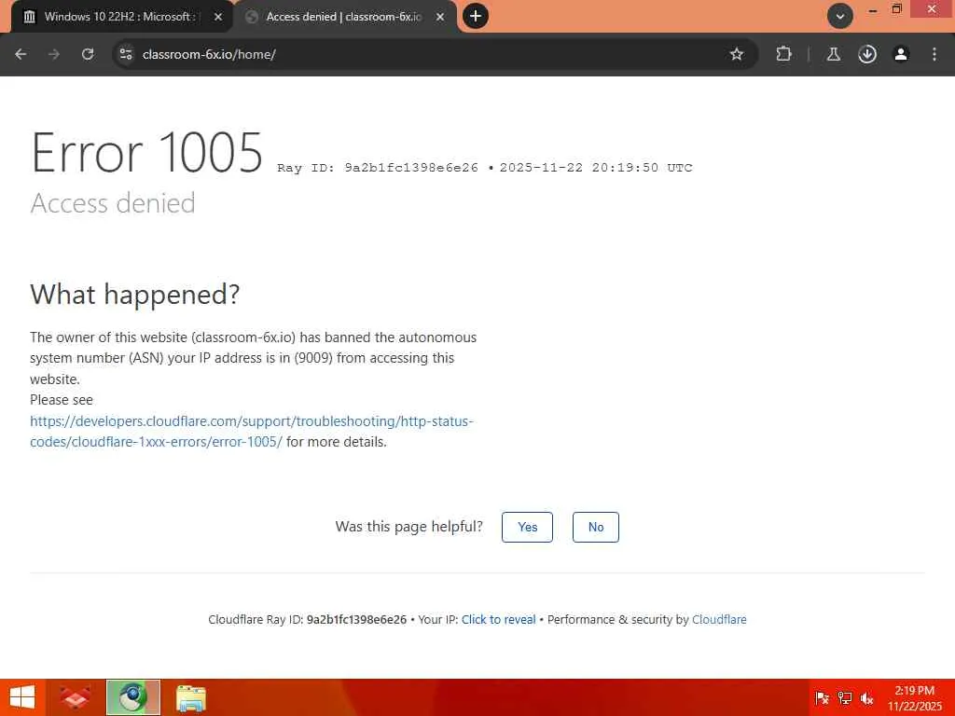This screenshot has width=955, height=716.
Task: Click the 'Access denied' subtitle
Action: [113, 202]
